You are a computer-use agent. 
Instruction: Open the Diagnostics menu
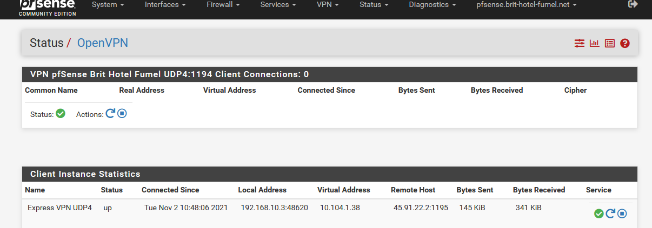tap(432, 4)
